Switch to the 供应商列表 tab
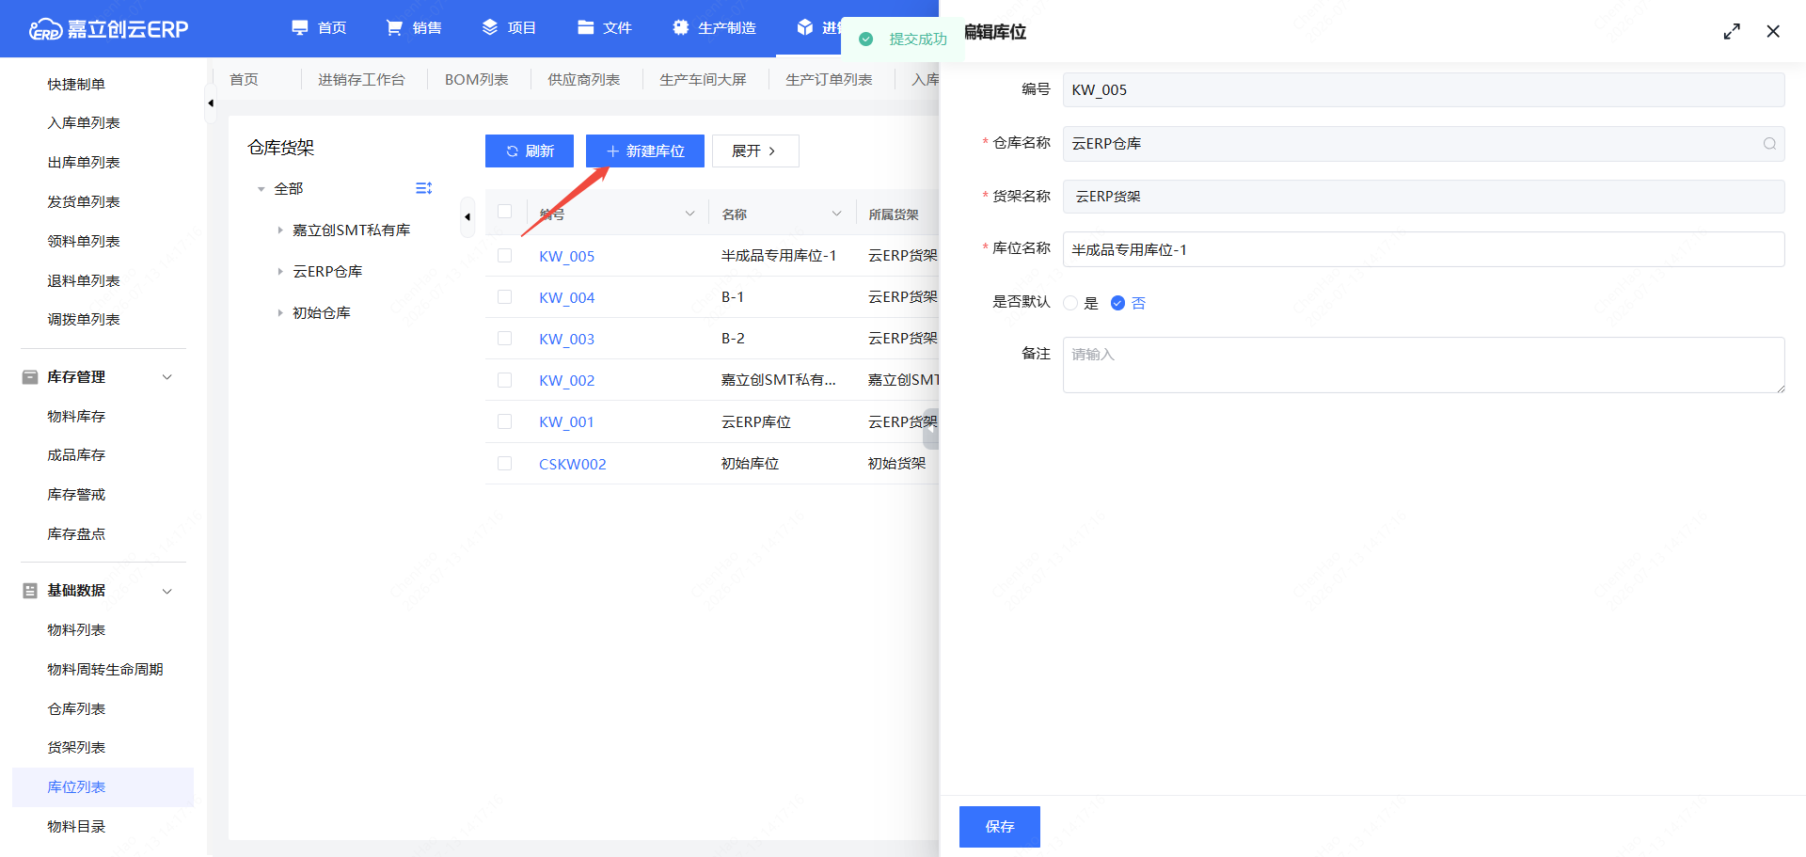This screenshot has width=1806, height=857. pos(583,80)
